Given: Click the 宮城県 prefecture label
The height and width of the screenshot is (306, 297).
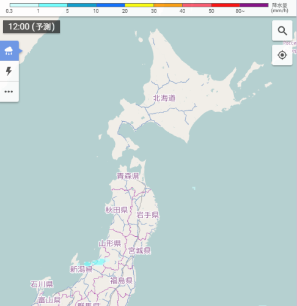Looking at the screenshot, I should pos(139,250).
